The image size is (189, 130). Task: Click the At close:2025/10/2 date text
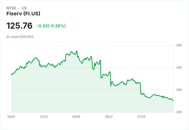[x=20, y=37]
